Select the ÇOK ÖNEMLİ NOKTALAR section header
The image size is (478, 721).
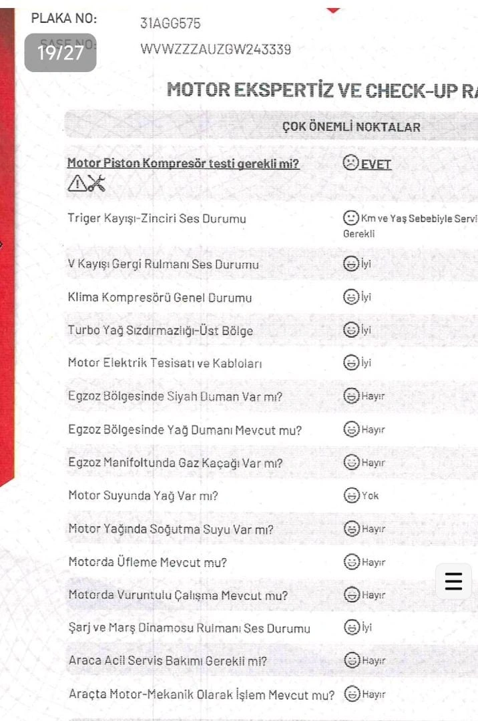351,127
